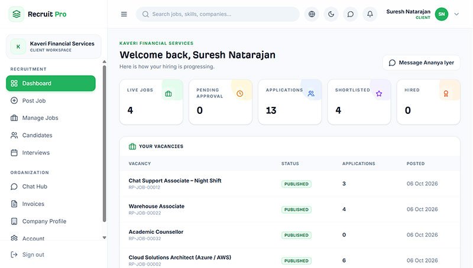Viewport: 473px width, 268px height.
Task: Open the Shortlisted stat card
Action: pos(359,102)
